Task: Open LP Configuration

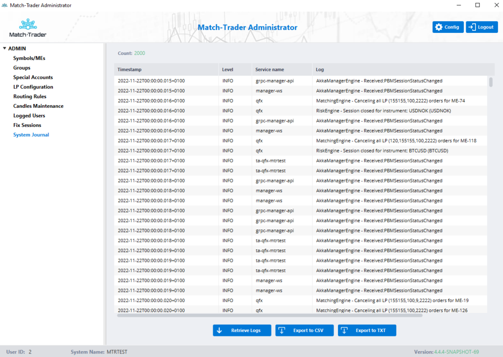Action: pyautogui.click(x=33, y=87)
